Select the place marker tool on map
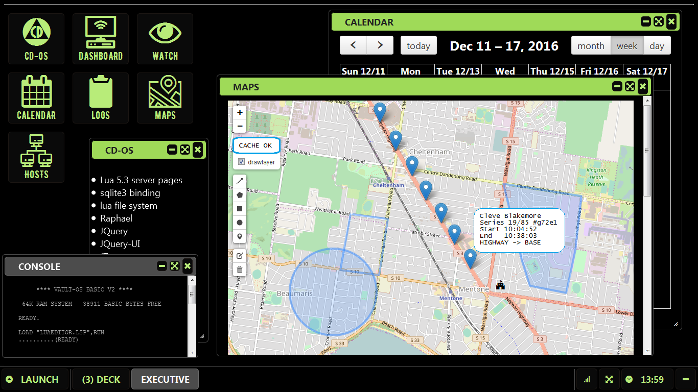Screen dimensions: 698x392 coord(240,237)
